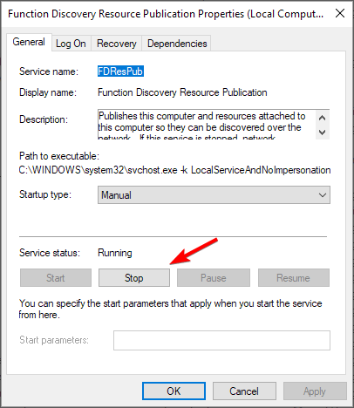
Task: Click inside the Description text box
Action: [x=207, y=125]
